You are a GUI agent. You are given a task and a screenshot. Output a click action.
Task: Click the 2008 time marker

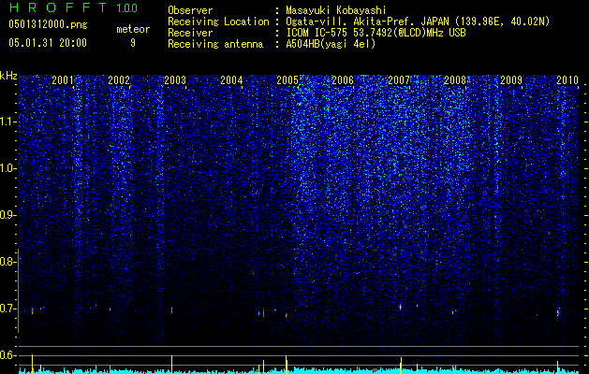455,79
